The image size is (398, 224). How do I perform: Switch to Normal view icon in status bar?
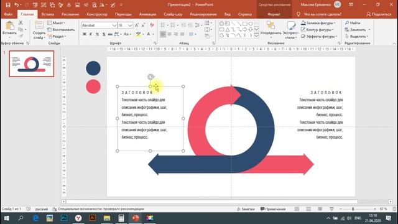click(297, 209)
